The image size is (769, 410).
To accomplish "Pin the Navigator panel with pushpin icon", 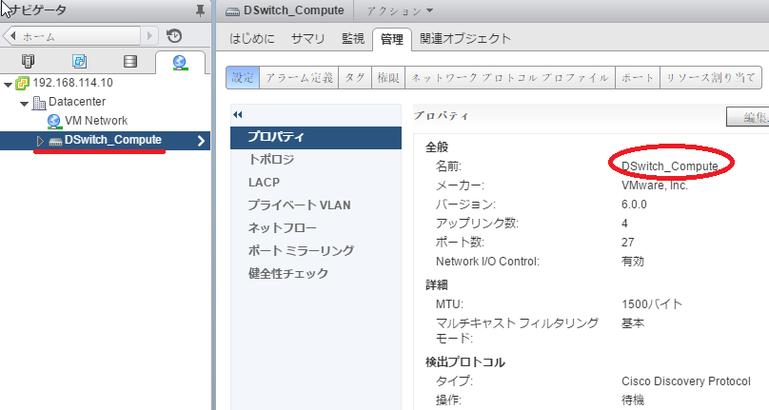I will pyautogui.click(x=200, y=10).
